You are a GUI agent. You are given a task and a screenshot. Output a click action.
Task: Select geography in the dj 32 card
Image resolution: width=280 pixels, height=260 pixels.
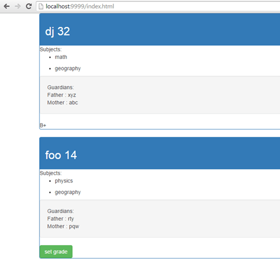tap(68, 68)
